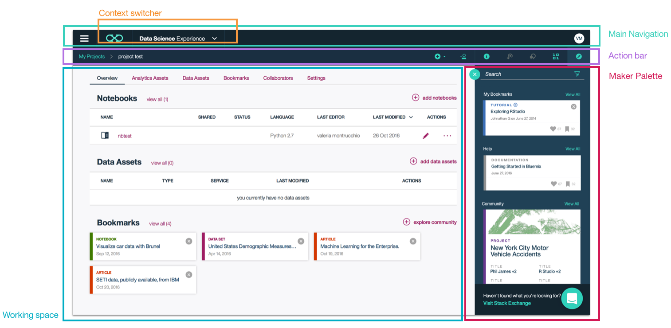Switch to the Analytics Assets tab
The width and height of the screenshot is (671, 328).
pos(150,78)
